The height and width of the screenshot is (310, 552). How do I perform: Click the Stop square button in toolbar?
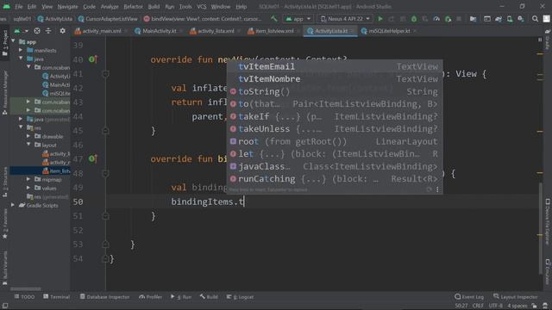(459, 19)
